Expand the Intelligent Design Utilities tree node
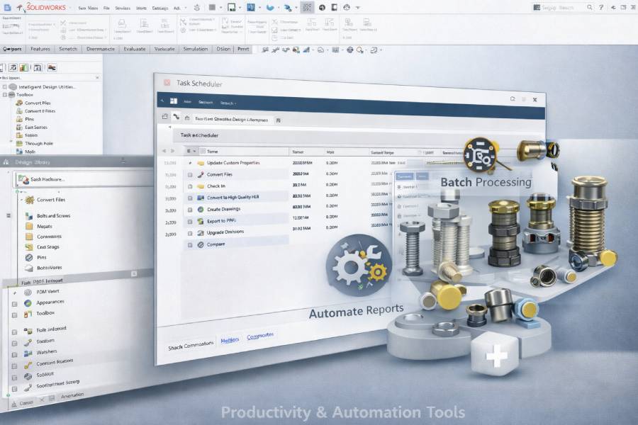The image size is (638, 425). click(5, 86)
